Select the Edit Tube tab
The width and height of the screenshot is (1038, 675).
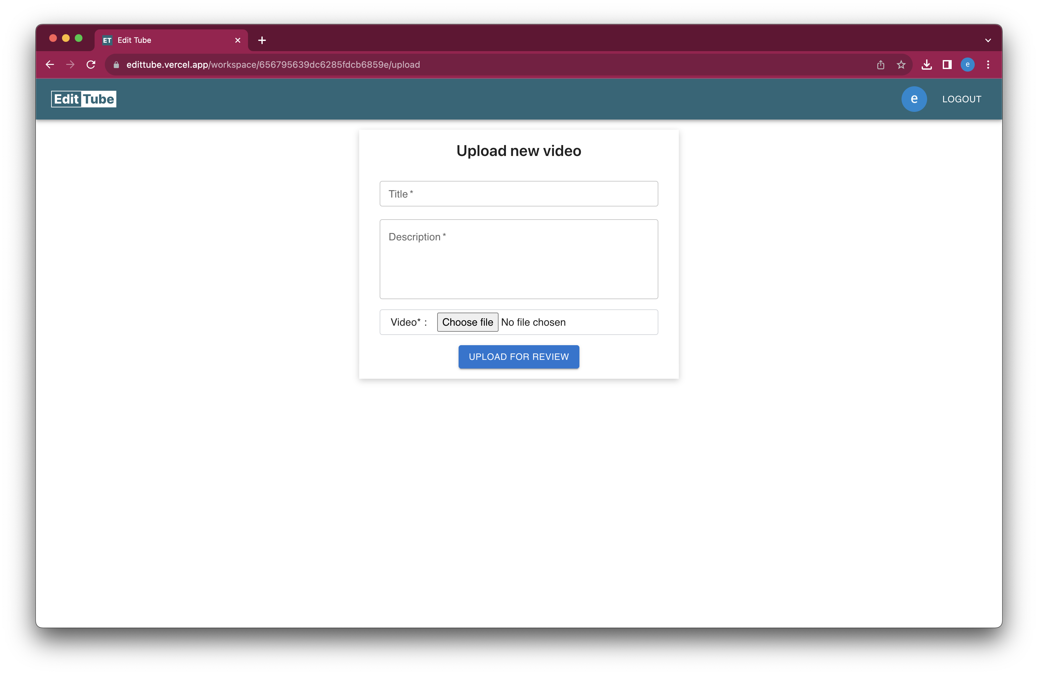point(166,40)
